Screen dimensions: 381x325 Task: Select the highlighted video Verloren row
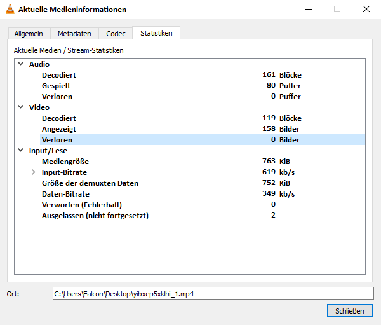[x=57, y=140]
